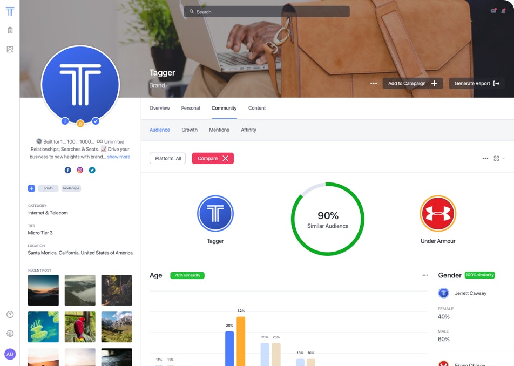Open the forest hiker recent post thumbnail
This screenshot has height=366, width=514.
coord(117,290)
